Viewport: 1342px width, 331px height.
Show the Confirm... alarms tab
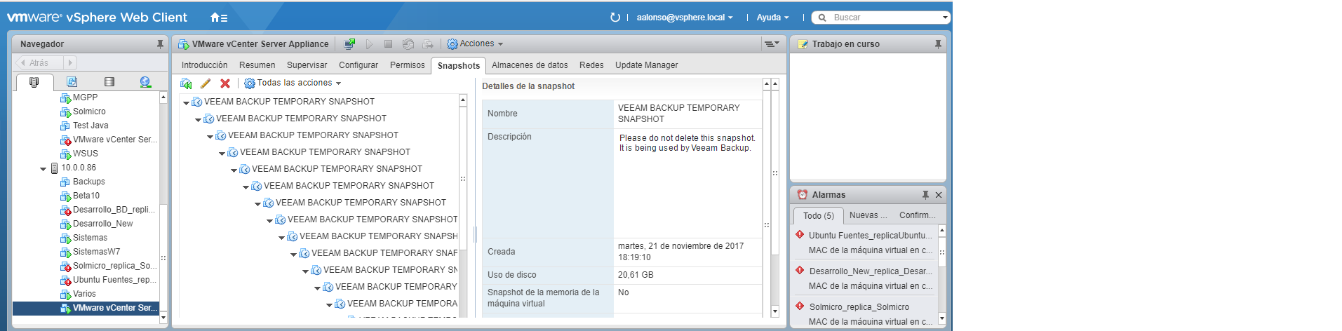pyautogui.click(x=918, y=215)
